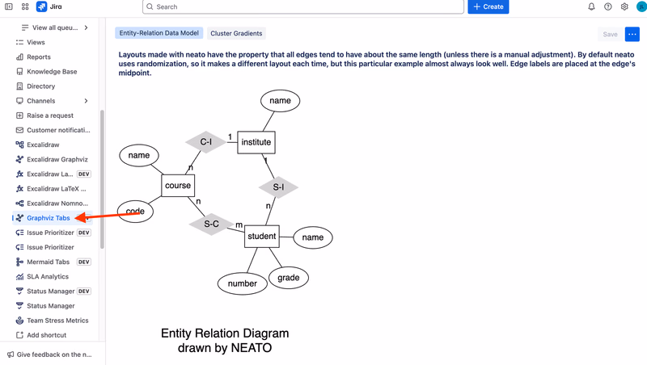Click the Excalidraw Nomnoml icon

coord(19,203)
